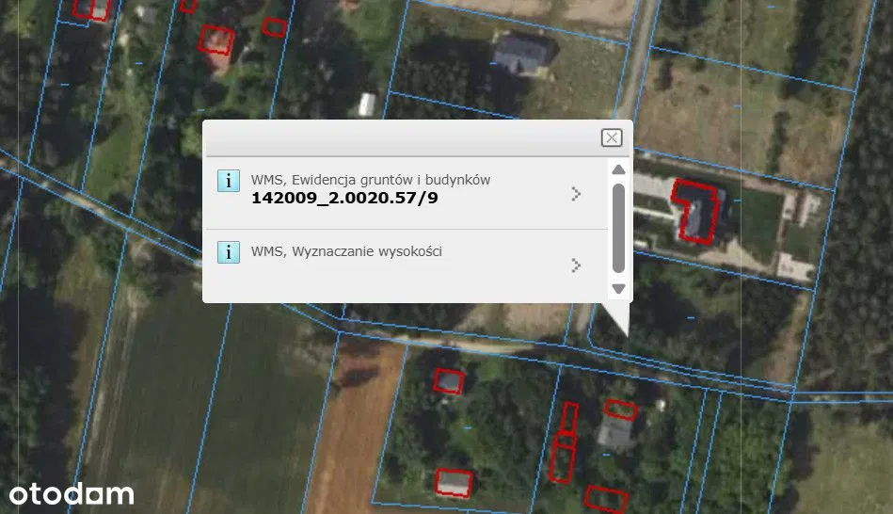
Task: Expand the Wyznaczanie wysokości entry
Action: coord(576,265)
